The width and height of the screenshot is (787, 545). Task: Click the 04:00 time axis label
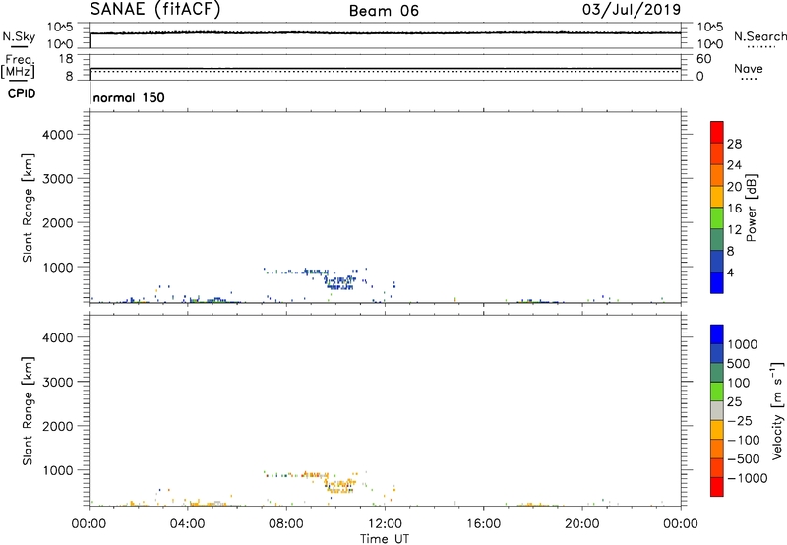coord(188,524)
